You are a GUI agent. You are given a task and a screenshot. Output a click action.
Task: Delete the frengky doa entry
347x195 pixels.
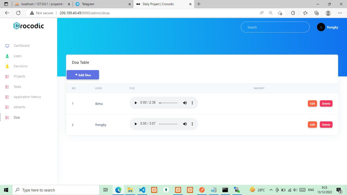tap(326, 125)
